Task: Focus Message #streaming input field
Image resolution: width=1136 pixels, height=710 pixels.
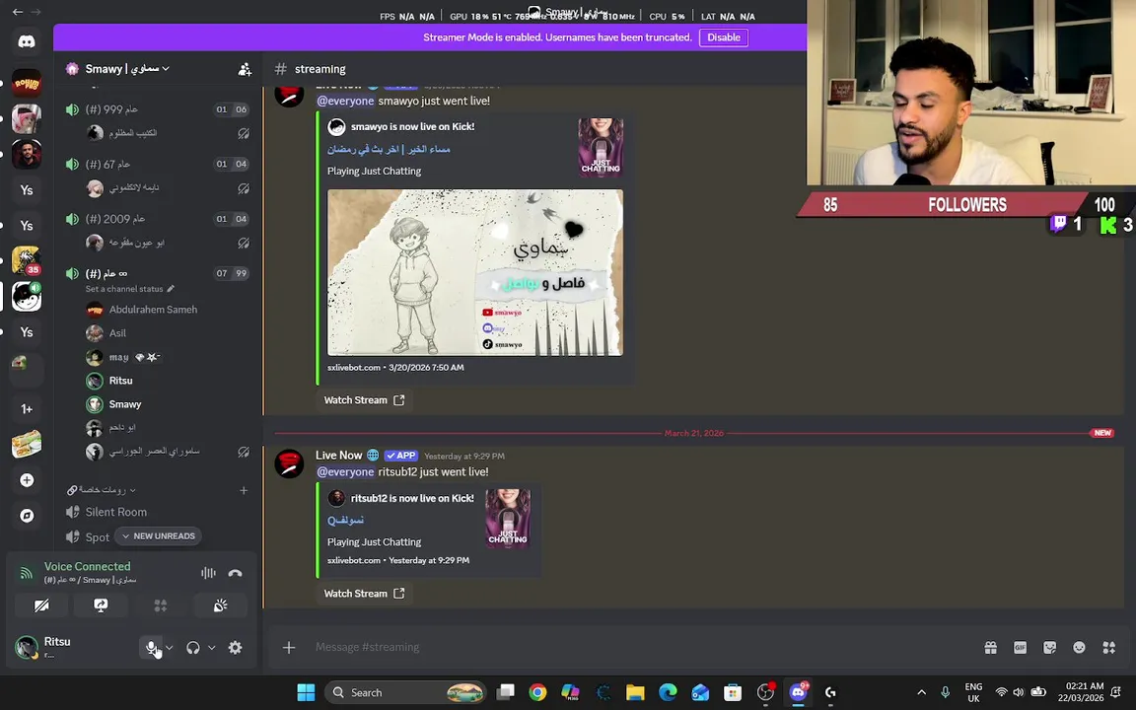Action: (638, 647)
